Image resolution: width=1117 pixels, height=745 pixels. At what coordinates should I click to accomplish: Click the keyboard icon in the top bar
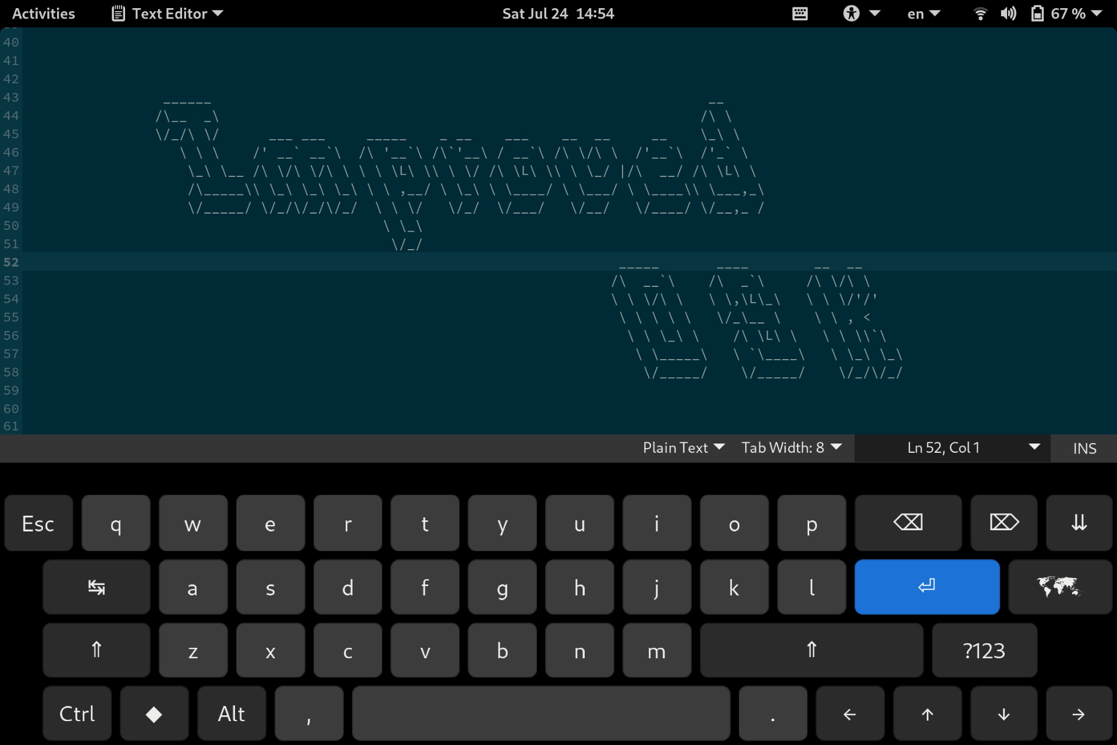[800, 13]
